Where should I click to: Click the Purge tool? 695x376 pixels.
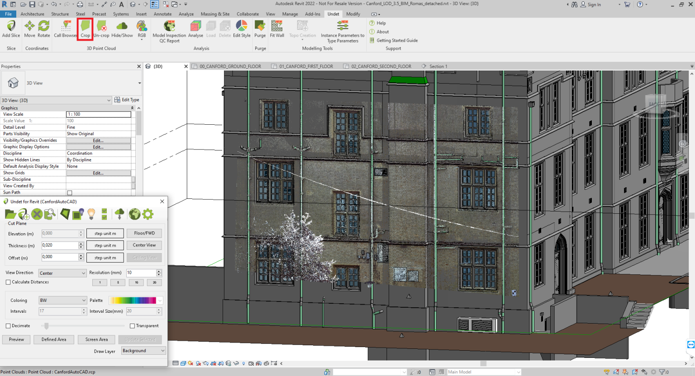pos(260,29)
